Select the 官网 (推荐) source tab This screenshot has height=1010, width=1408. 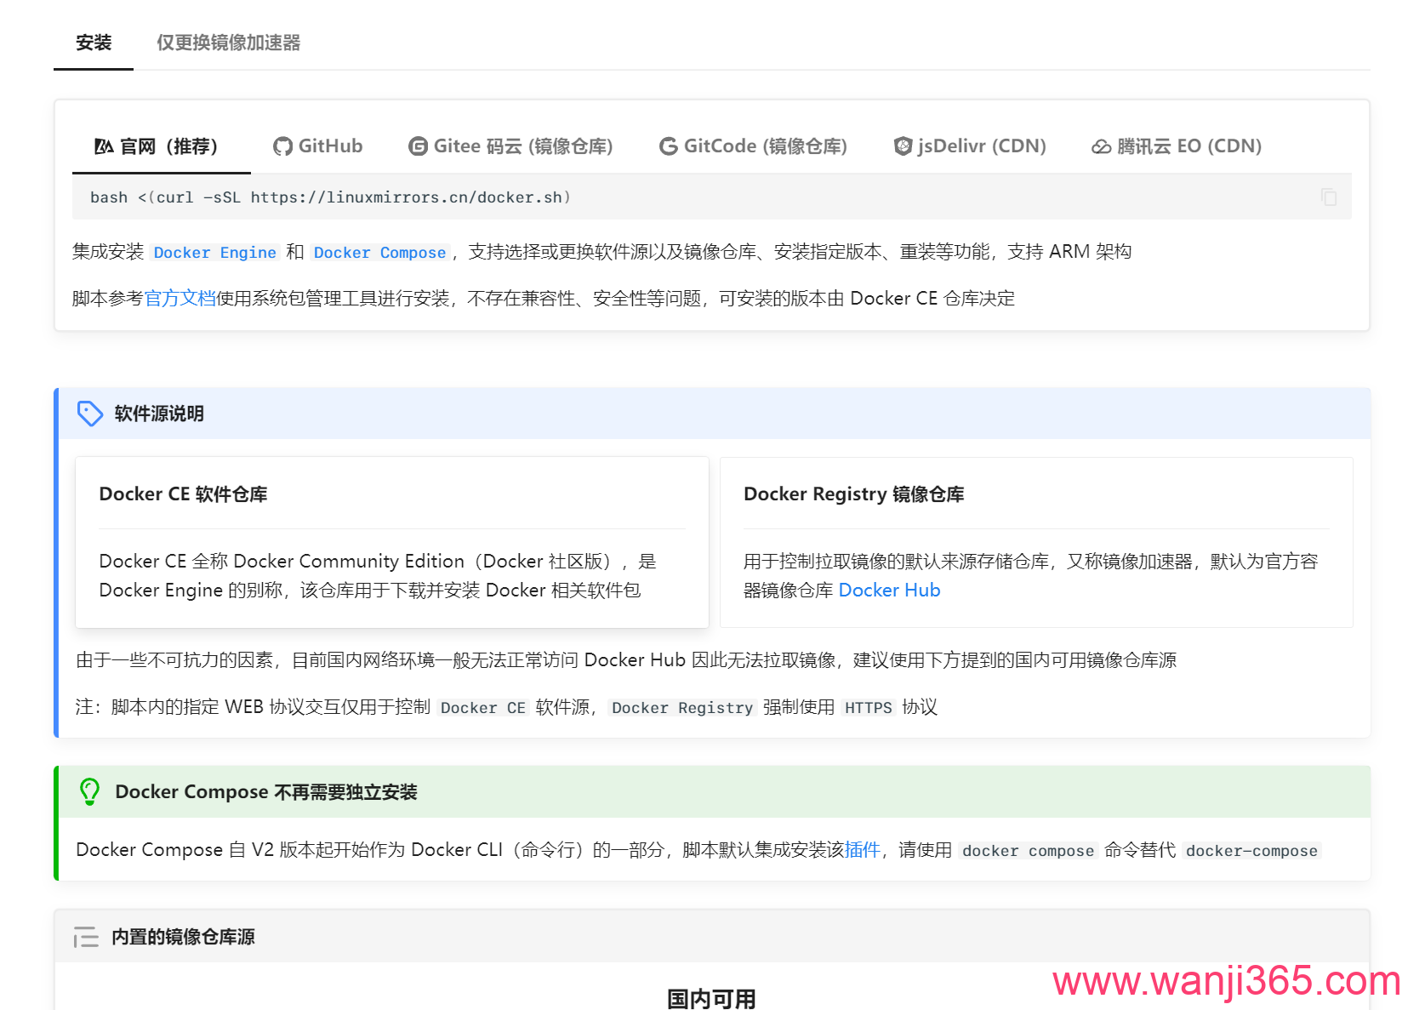161,146
